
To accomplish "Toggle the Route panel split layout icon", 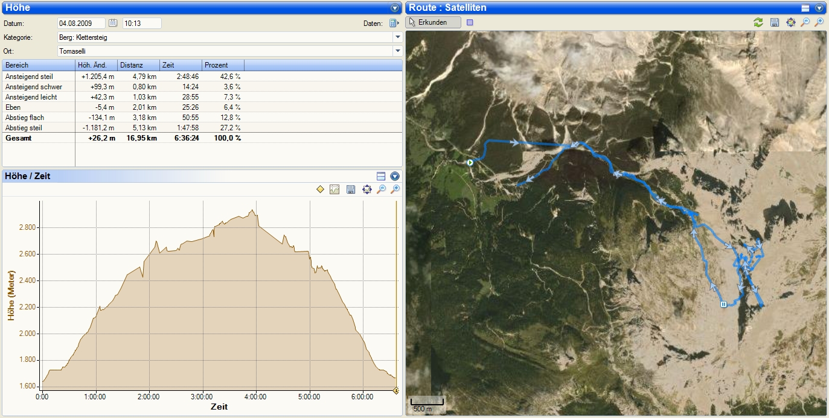I will [805, 8].
